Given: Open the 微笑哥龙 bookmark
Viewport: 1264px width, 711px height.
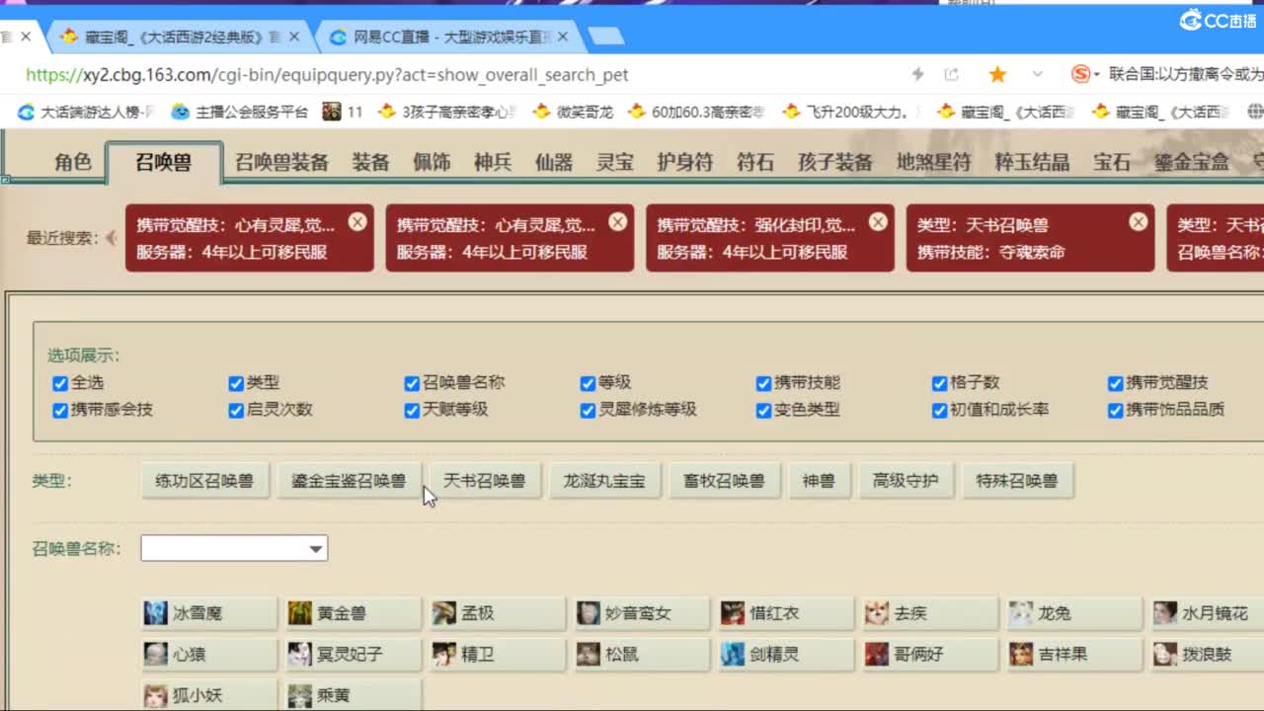Looking at the screenshot, I should [x=573, y=112].
